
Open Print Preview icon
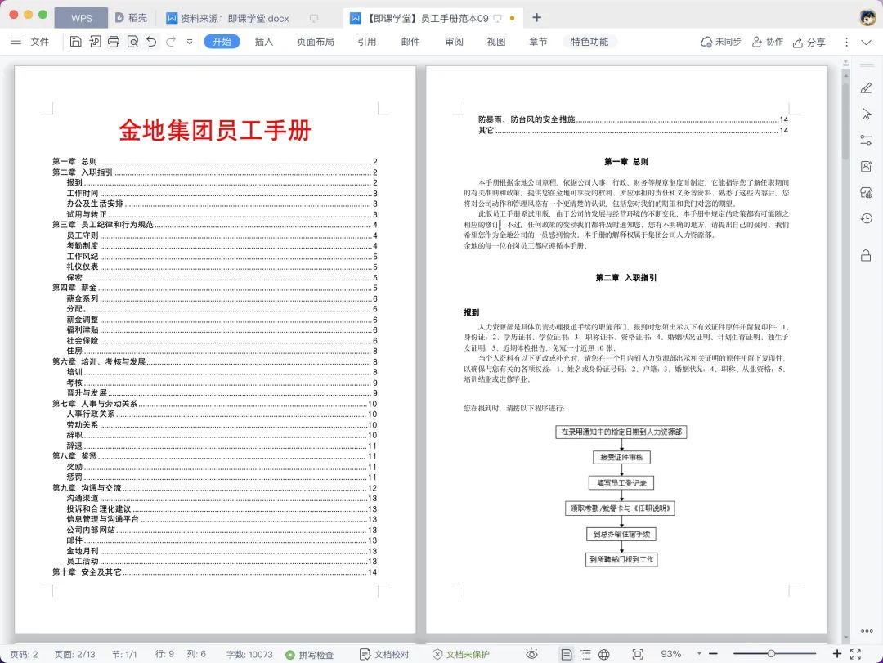[132, 41]
